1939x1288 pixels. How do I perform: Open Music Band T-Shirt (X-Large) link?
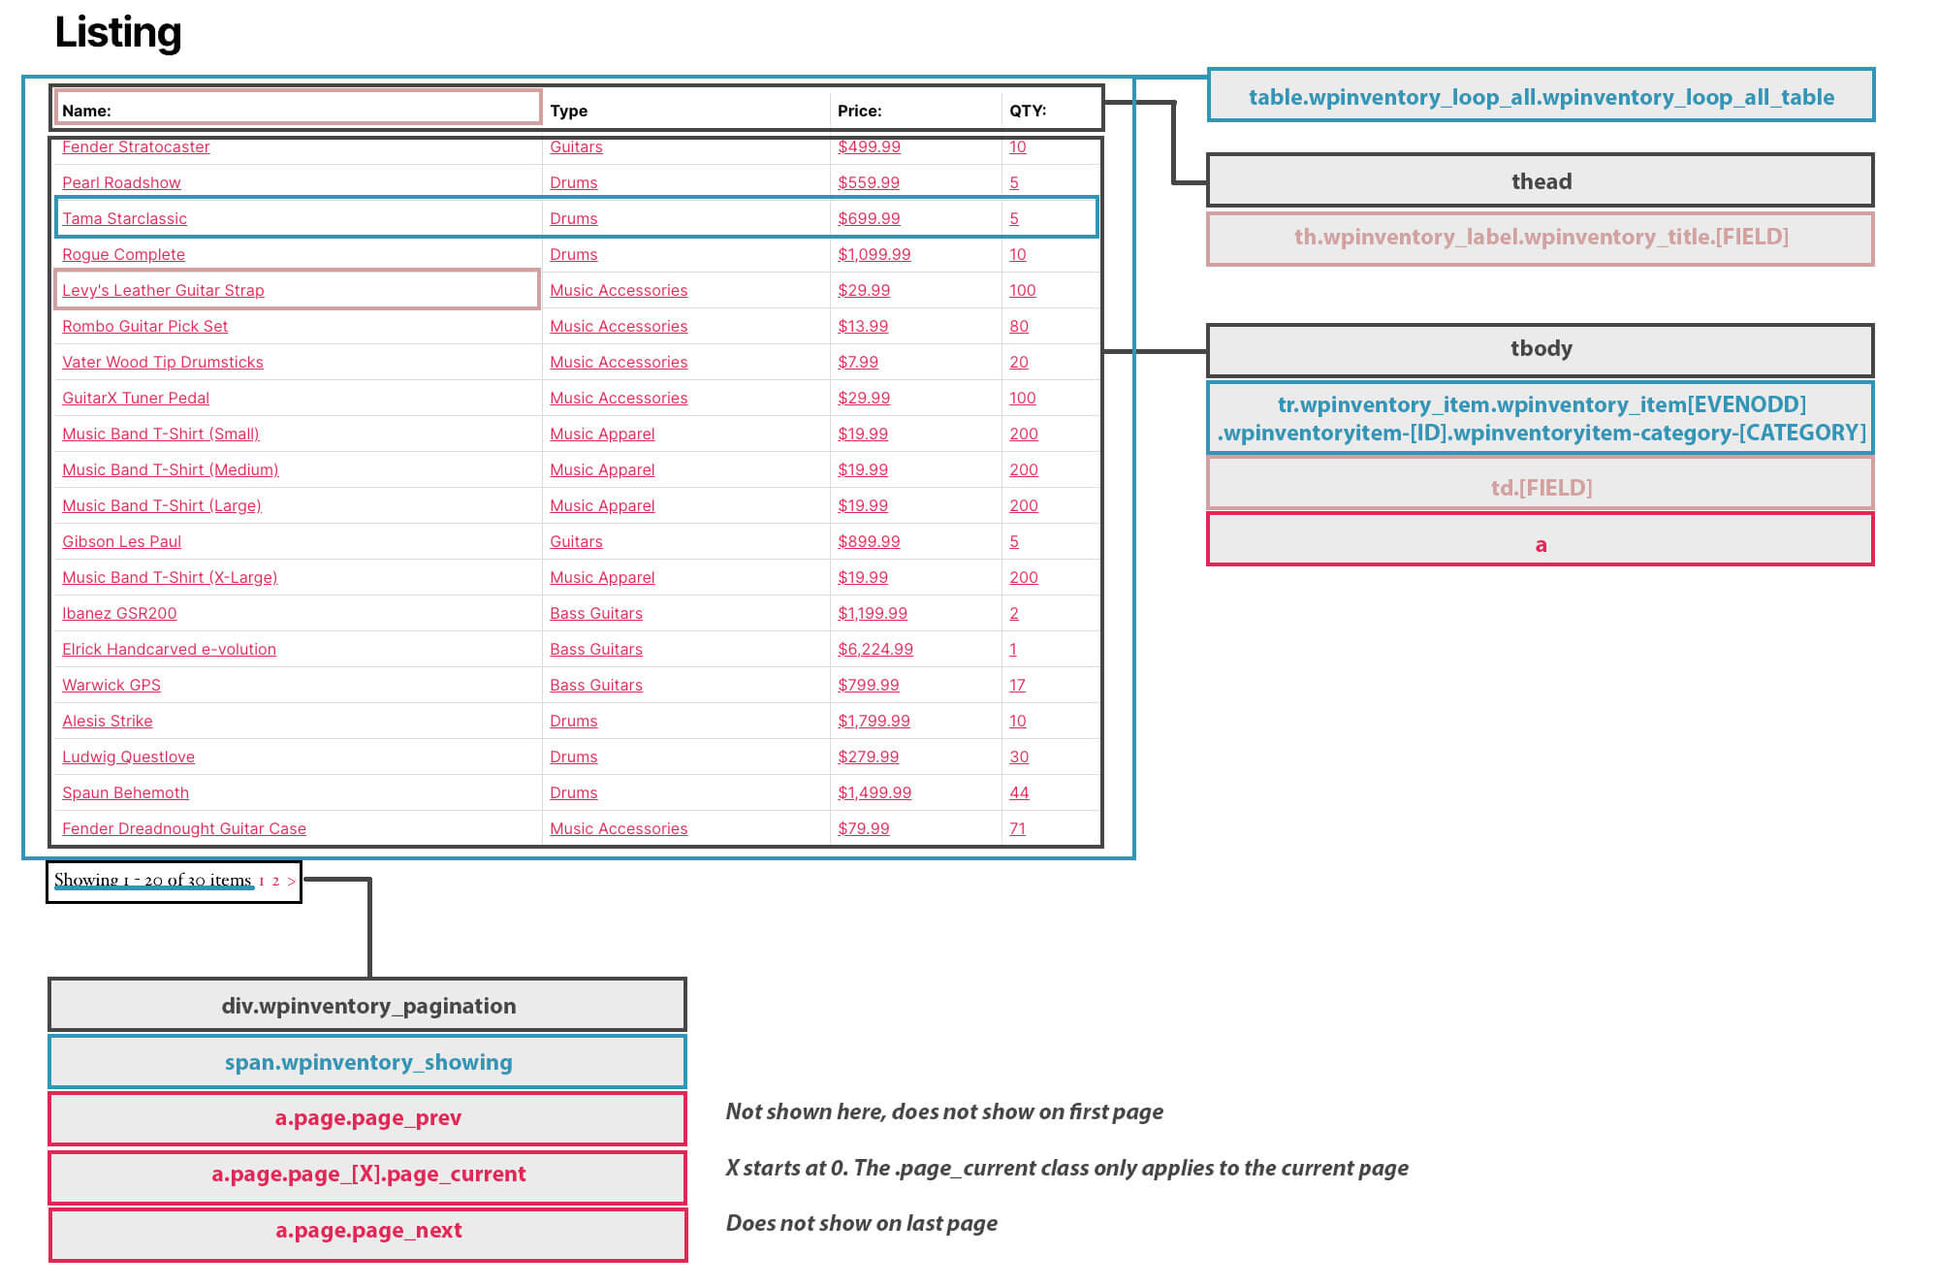[x=170, y=577]
